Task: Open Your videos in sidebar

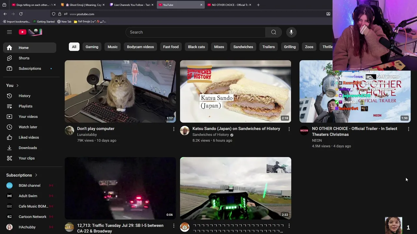Action: [30, 117]
